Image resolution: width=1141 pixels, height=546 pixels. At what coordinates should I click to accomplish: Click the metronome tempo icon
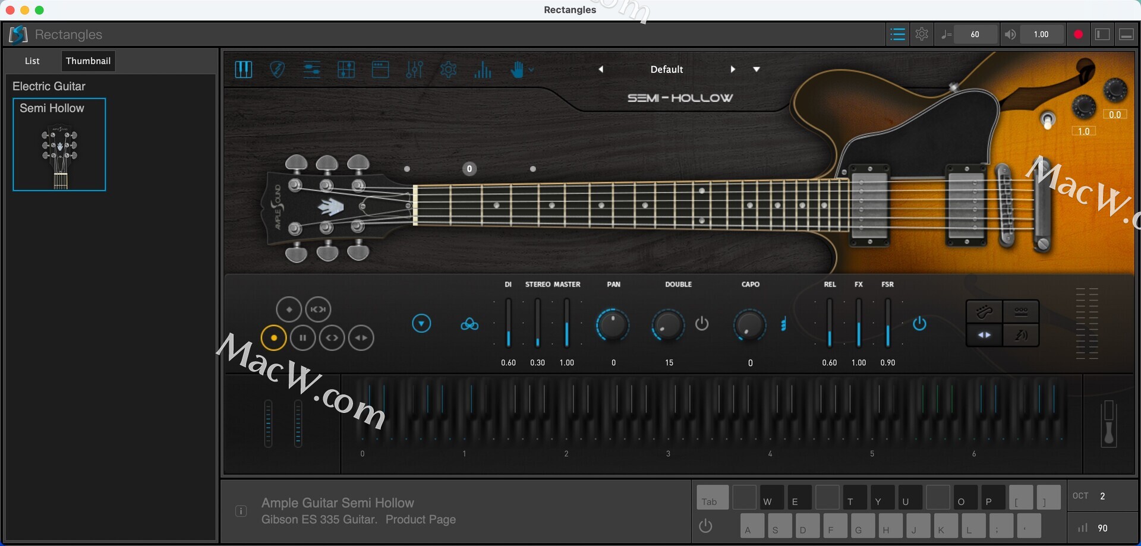(946, 34)
